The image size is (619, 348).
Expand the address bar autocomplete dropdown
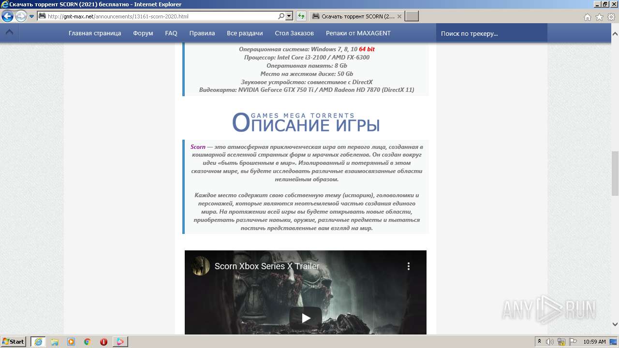[x=289, y=16]
